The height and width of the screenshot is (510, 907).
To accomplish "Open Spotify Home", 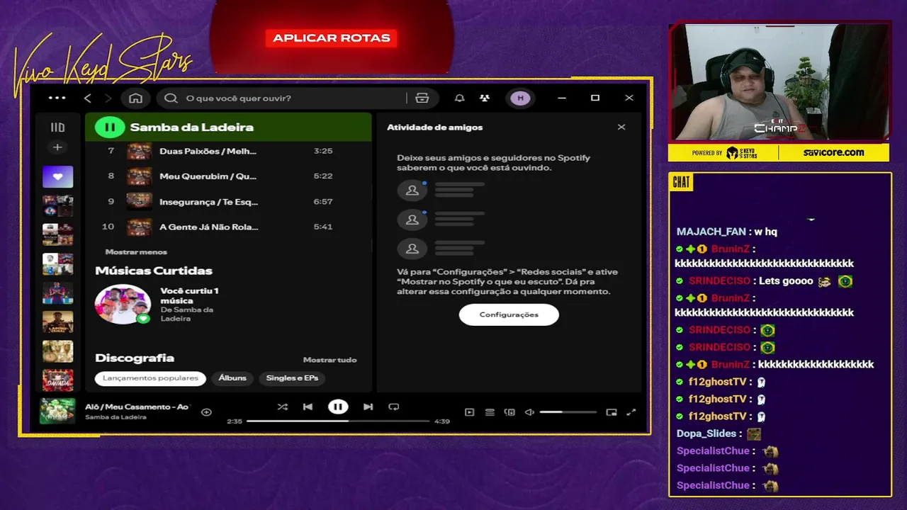I will tap(135, 98).
